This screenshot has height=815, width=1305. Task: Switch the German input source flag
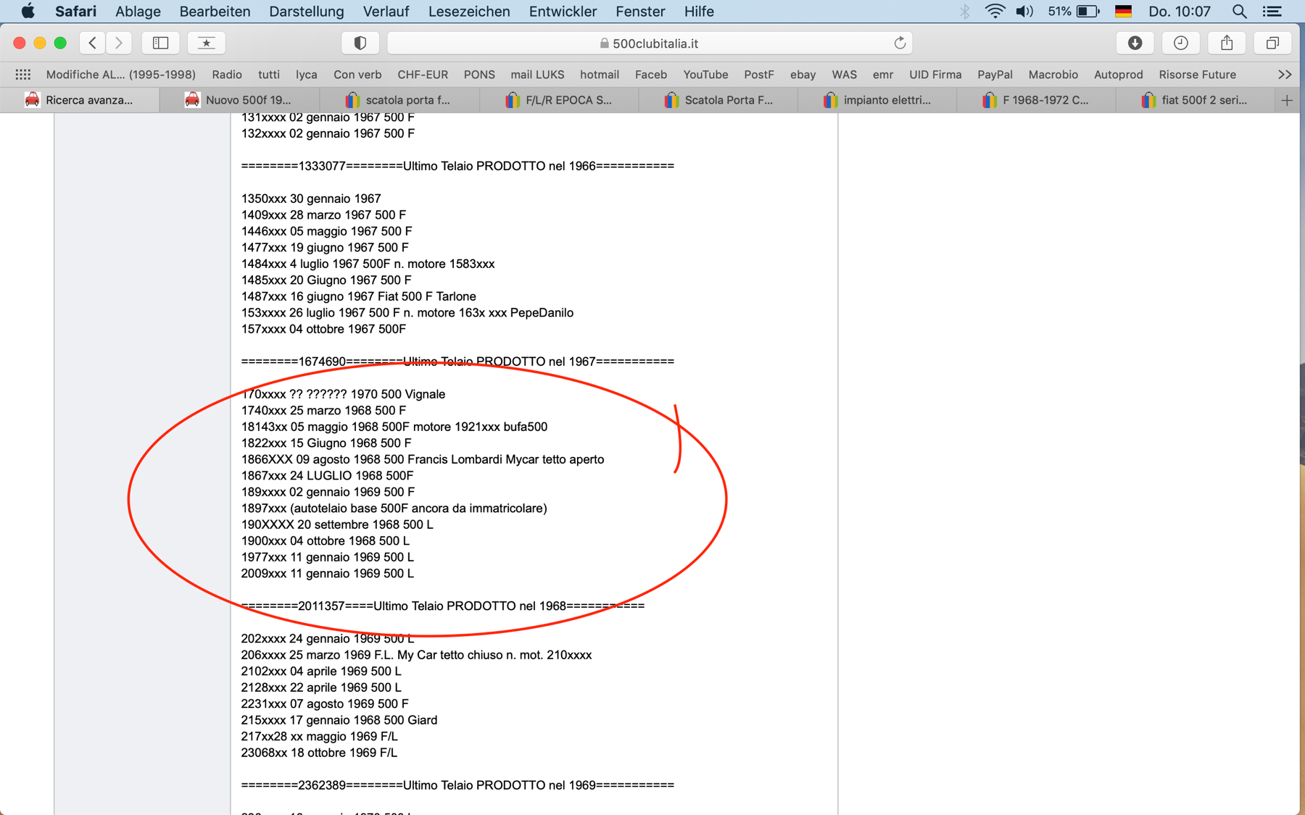pyautogui.click(x=1123, y=11)
